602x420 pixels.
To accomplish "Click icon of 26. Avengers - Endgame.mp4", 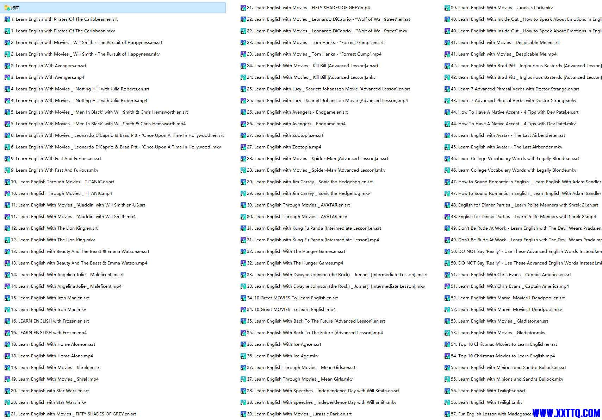I will coord(243,123).
